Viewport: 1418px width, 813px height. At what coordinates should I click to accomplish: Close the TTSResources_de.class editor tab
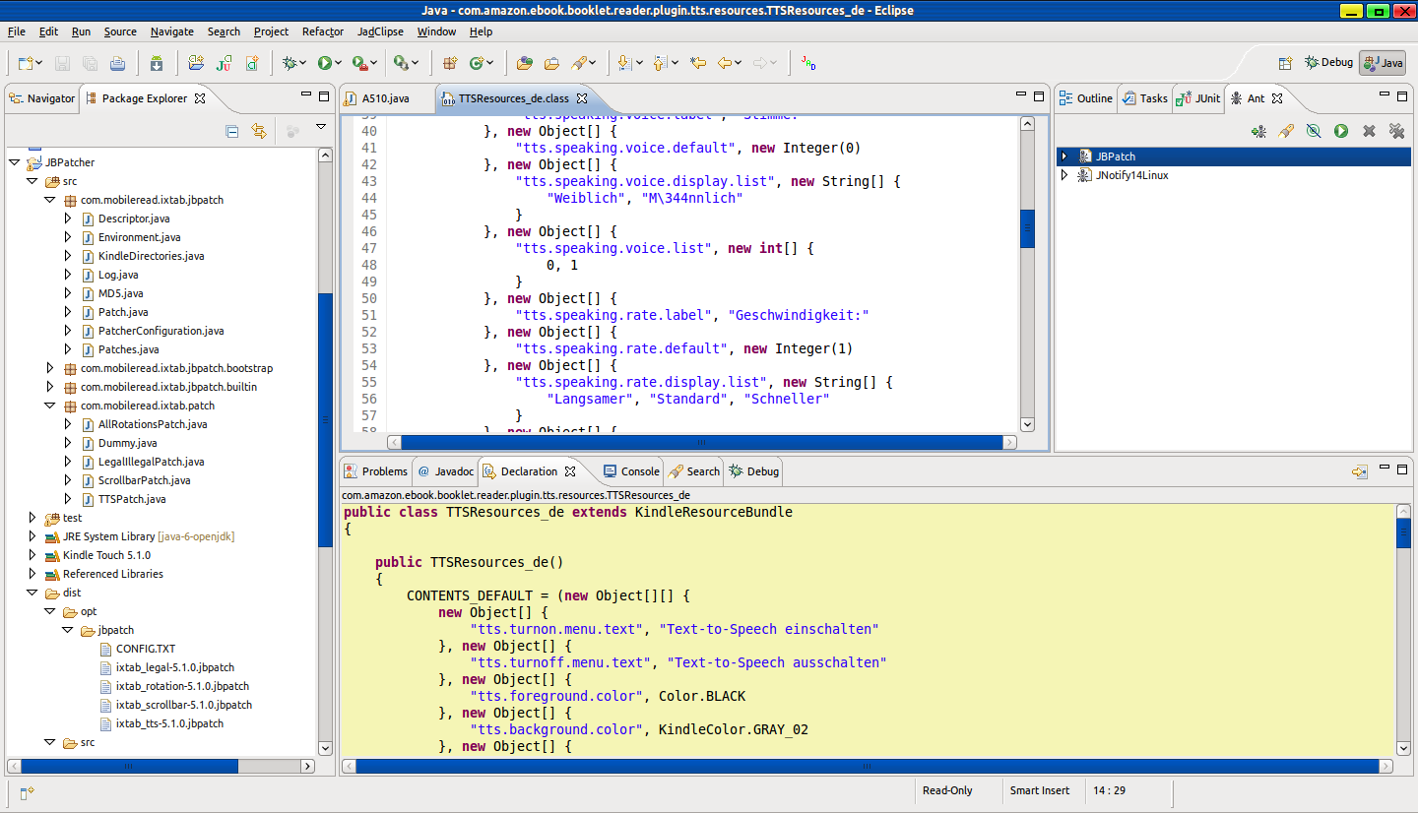click(x=582, y=98)
